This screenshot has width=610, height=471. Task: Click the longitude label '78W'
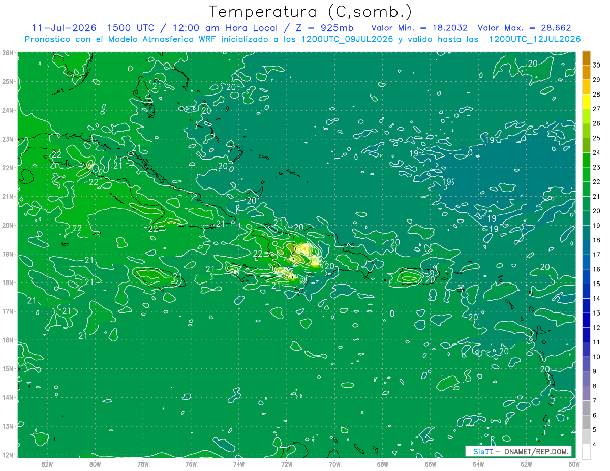pyautogui.click(x=143, y=464)
